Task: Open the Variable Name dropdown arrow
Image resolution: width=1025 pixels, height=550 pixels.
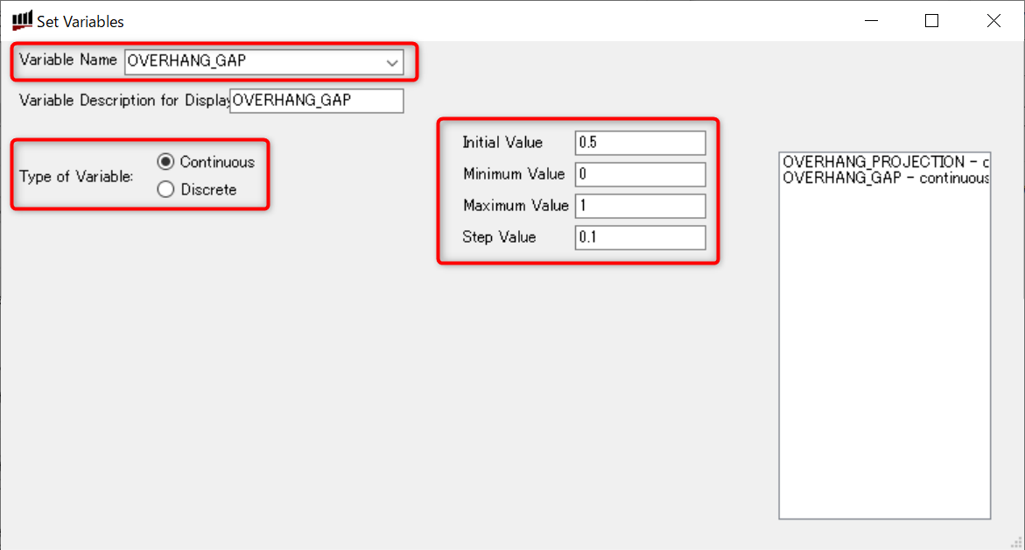Action: 393,62
